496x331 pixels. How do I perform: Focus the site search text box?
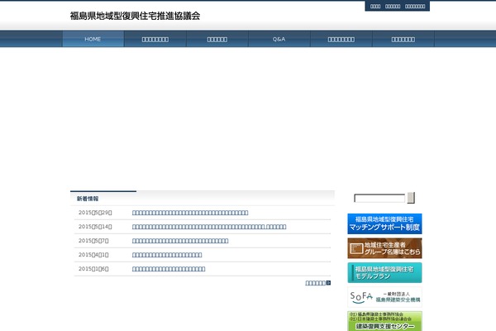pyautogui.click(x=379, y=199)
